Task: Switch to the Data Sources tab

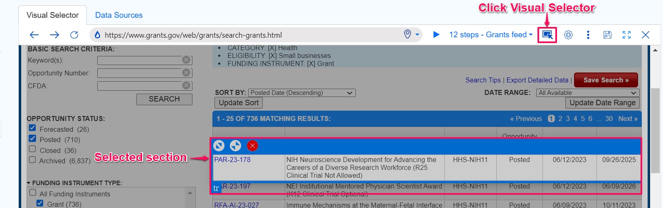Action: click(x=118, y=15)
